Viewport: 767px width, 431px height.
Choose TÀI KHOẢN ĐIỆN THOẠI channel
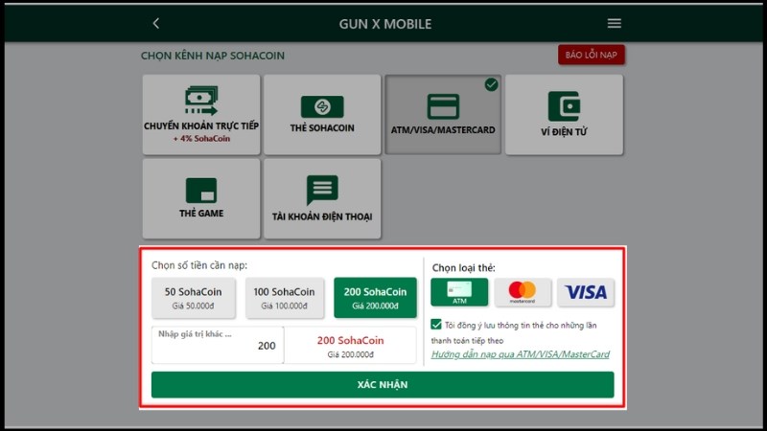point(322,198)
